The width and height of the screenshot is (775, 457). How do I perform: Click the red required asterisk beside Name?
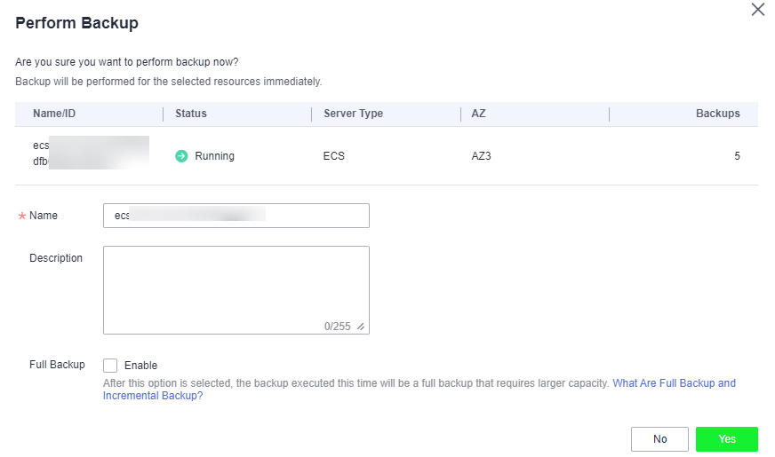pyautogui.click(x=21, y=217)
